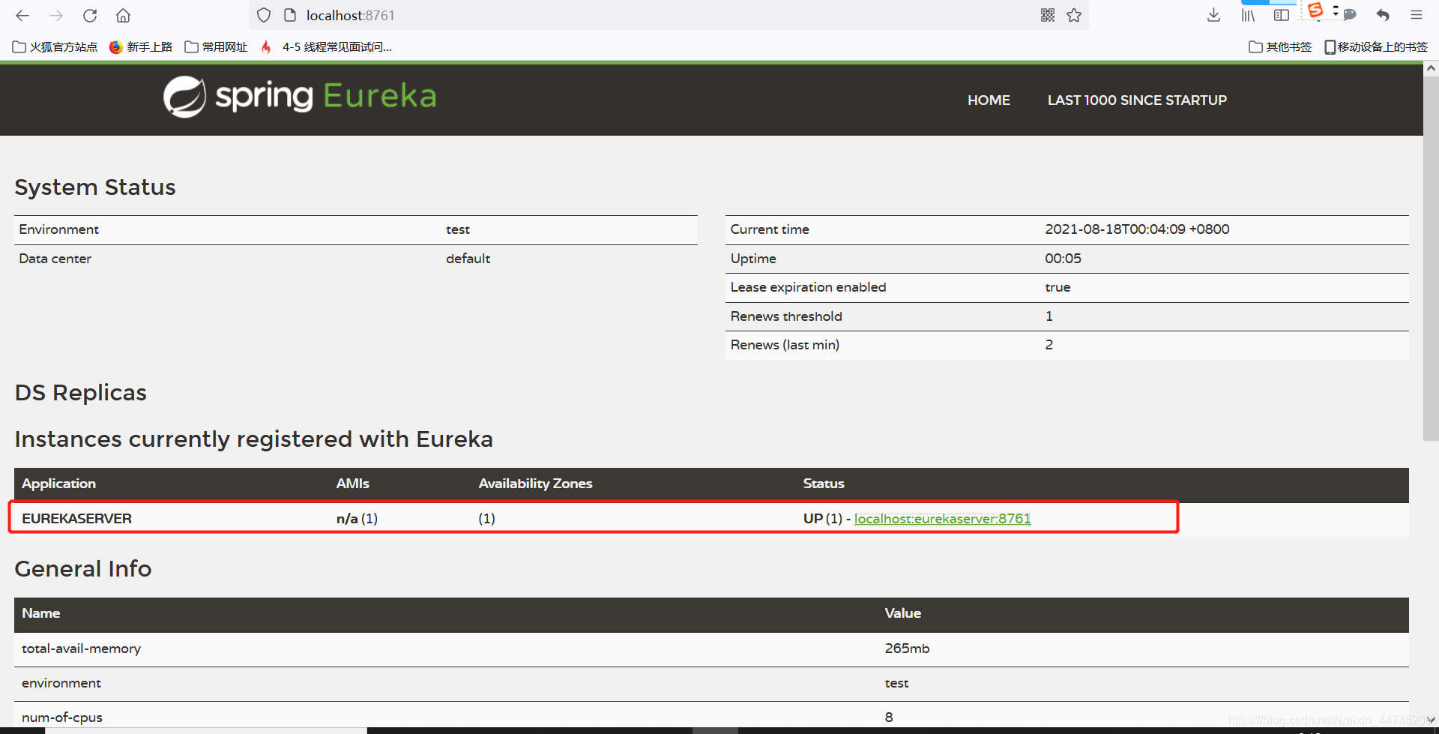Open the 其他书签 folder
1439x734 pixels.
coord(1280,47)
